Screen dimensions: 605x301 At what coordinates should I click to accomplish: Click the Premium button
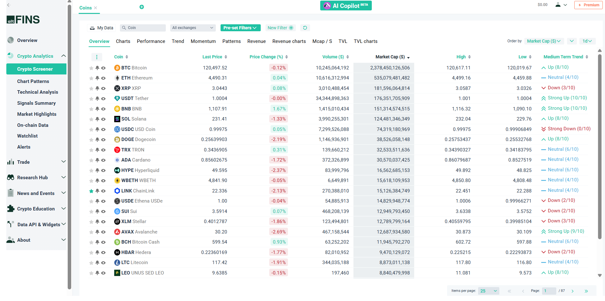point(588,5)
